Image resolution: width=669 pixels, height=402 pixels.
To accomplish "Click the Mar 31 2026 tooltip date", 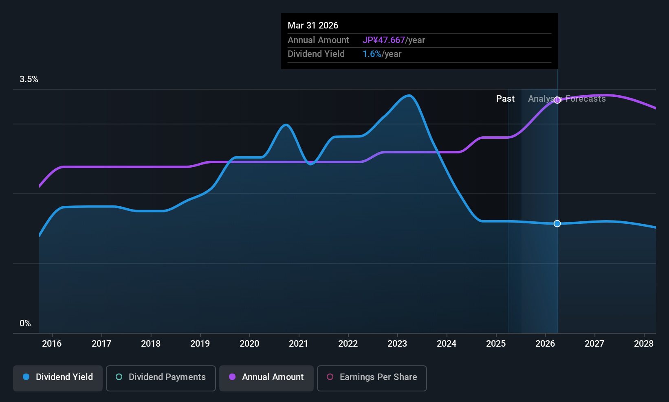I will [313, 25].
